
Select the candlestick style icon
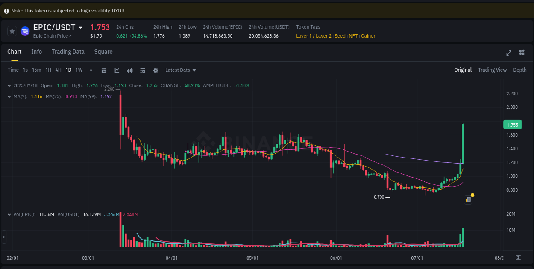tap(130, 70)
